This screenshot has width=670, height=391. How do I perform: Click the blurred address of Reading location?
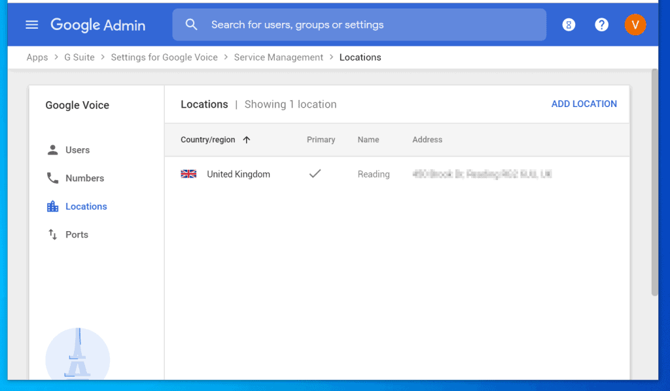coord(482,174)
